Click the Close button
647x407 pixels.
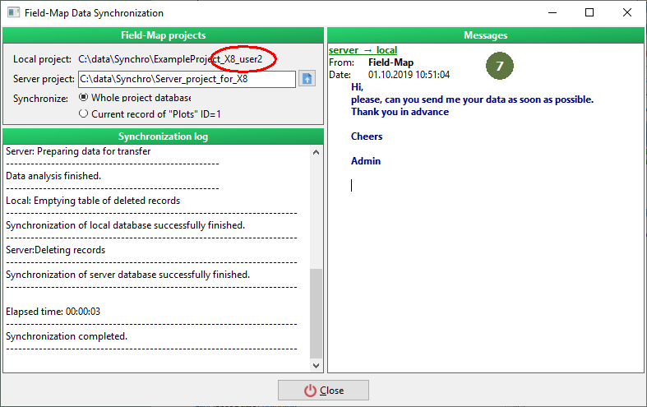click(x=323, y=390)
